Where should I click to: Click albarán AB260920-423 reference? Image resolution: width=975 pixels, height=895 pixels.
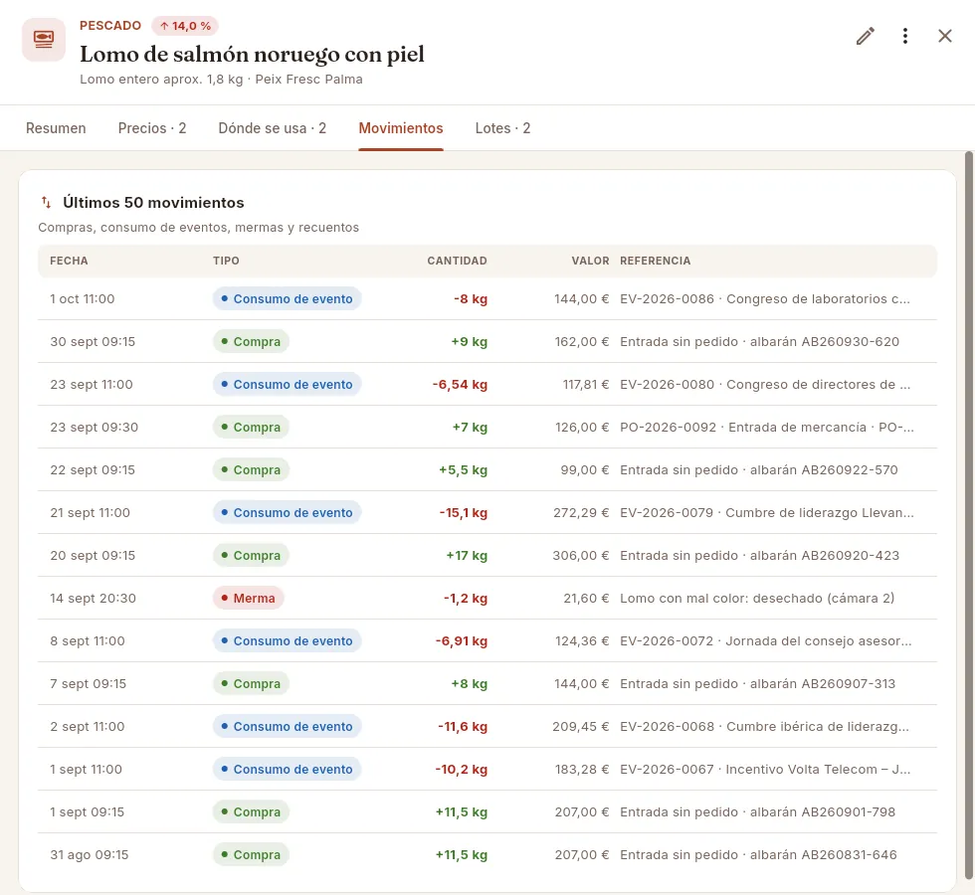760,556
